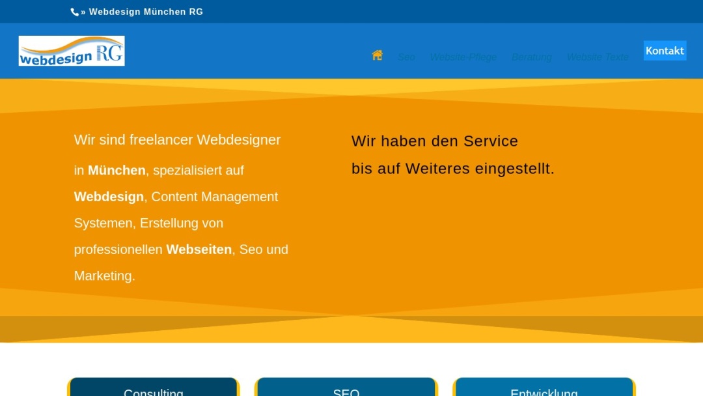Select the Webdesign keyword in the intro text
This screenshot has height=396, width=703.
click(x=108, y=196)
